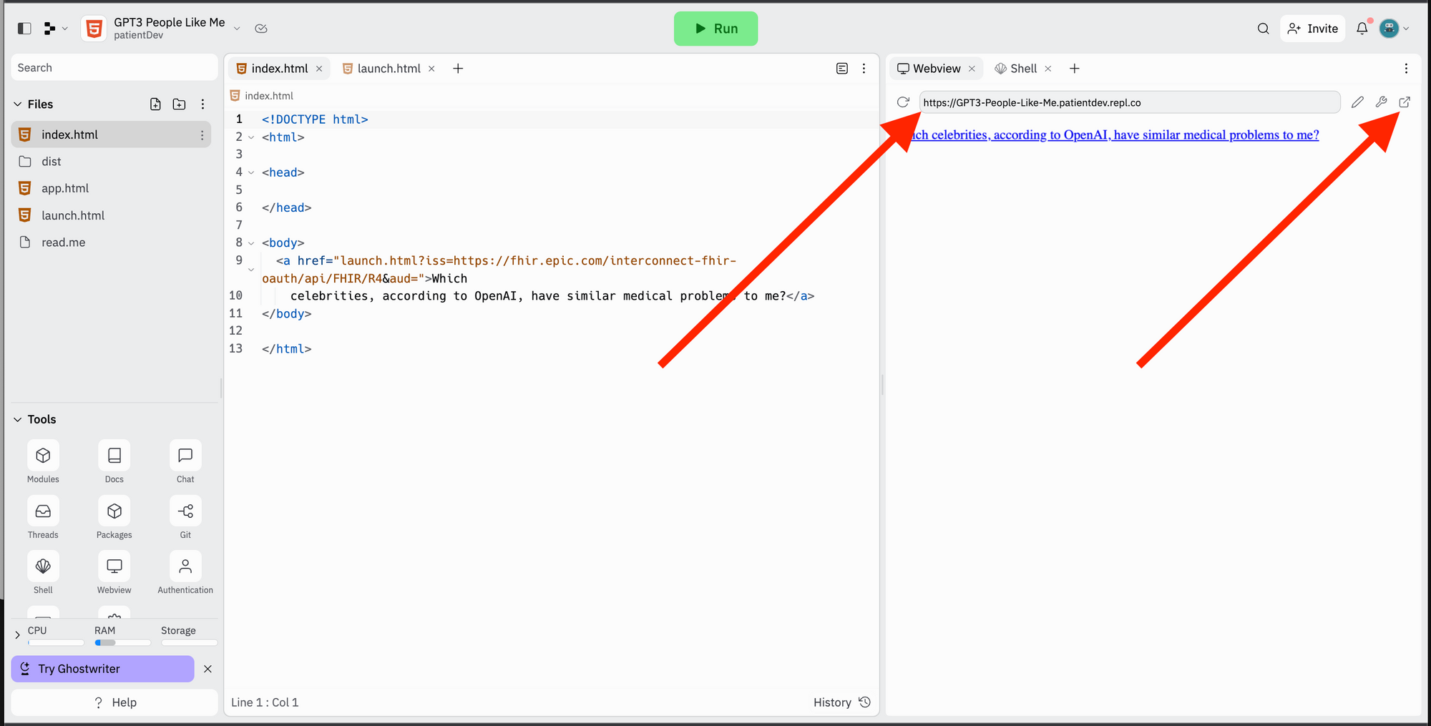Open the Help menu
The height and width of the screenshot is (726, 1431).
point(114,702)
